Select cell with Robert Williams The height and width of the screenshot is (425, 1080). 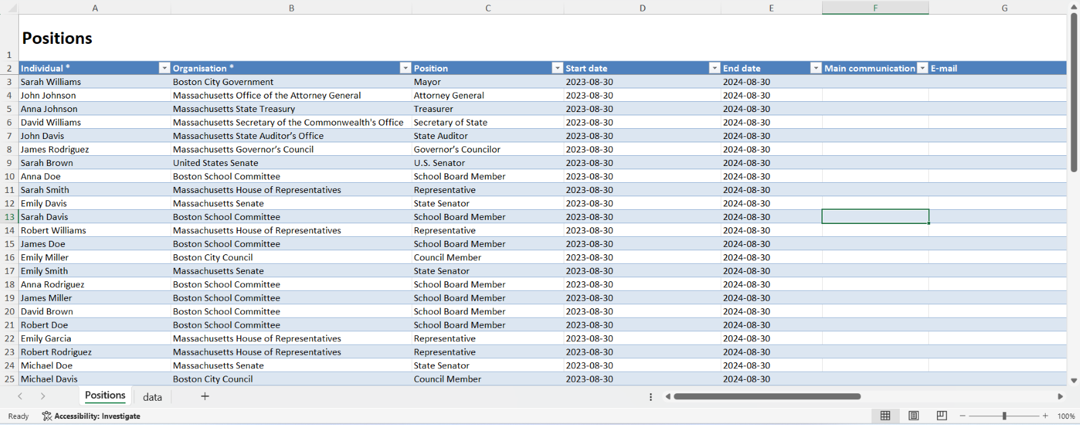pos(94,230)
